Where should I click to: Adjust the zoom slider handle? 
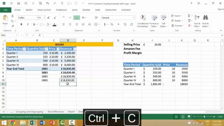coord(204,117)
